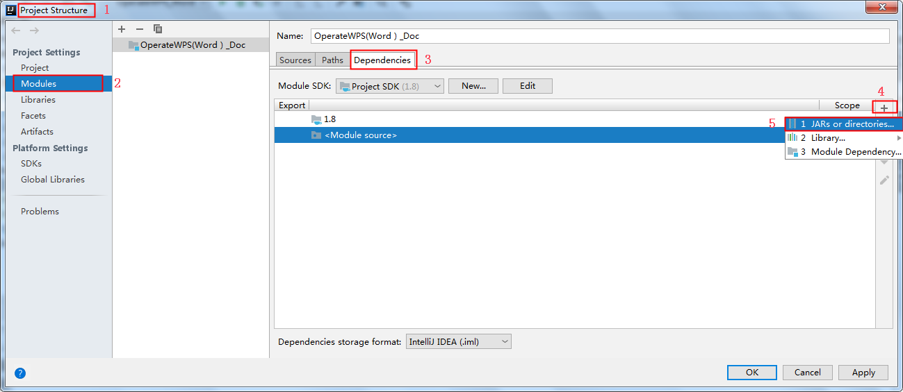Open the Problems page
Image resolution: width=903 pixels, height=392 pixels.
[x=40, y=211]
